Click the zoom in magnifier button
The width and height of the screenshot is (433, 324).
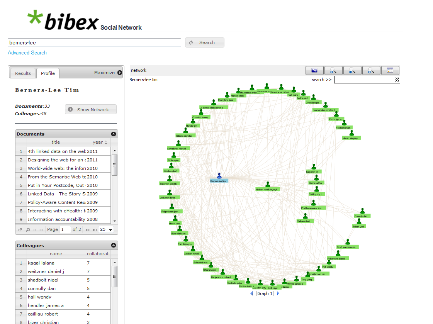333,71
